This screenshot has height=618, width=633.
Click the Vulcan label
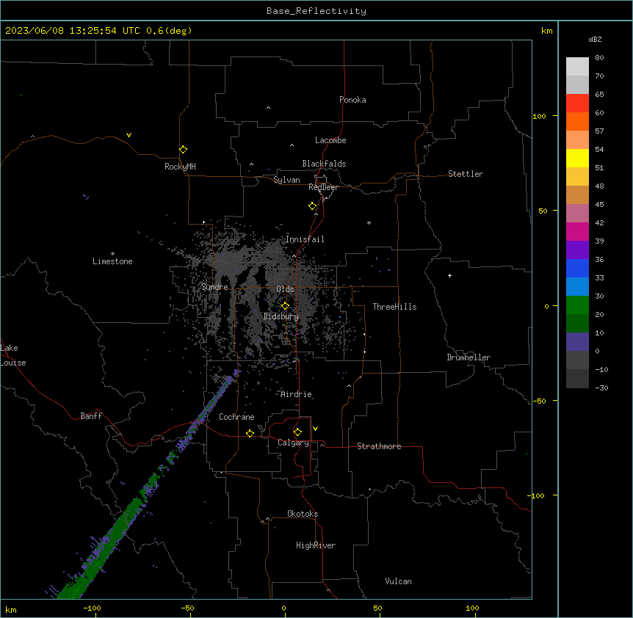click(398, 581)
